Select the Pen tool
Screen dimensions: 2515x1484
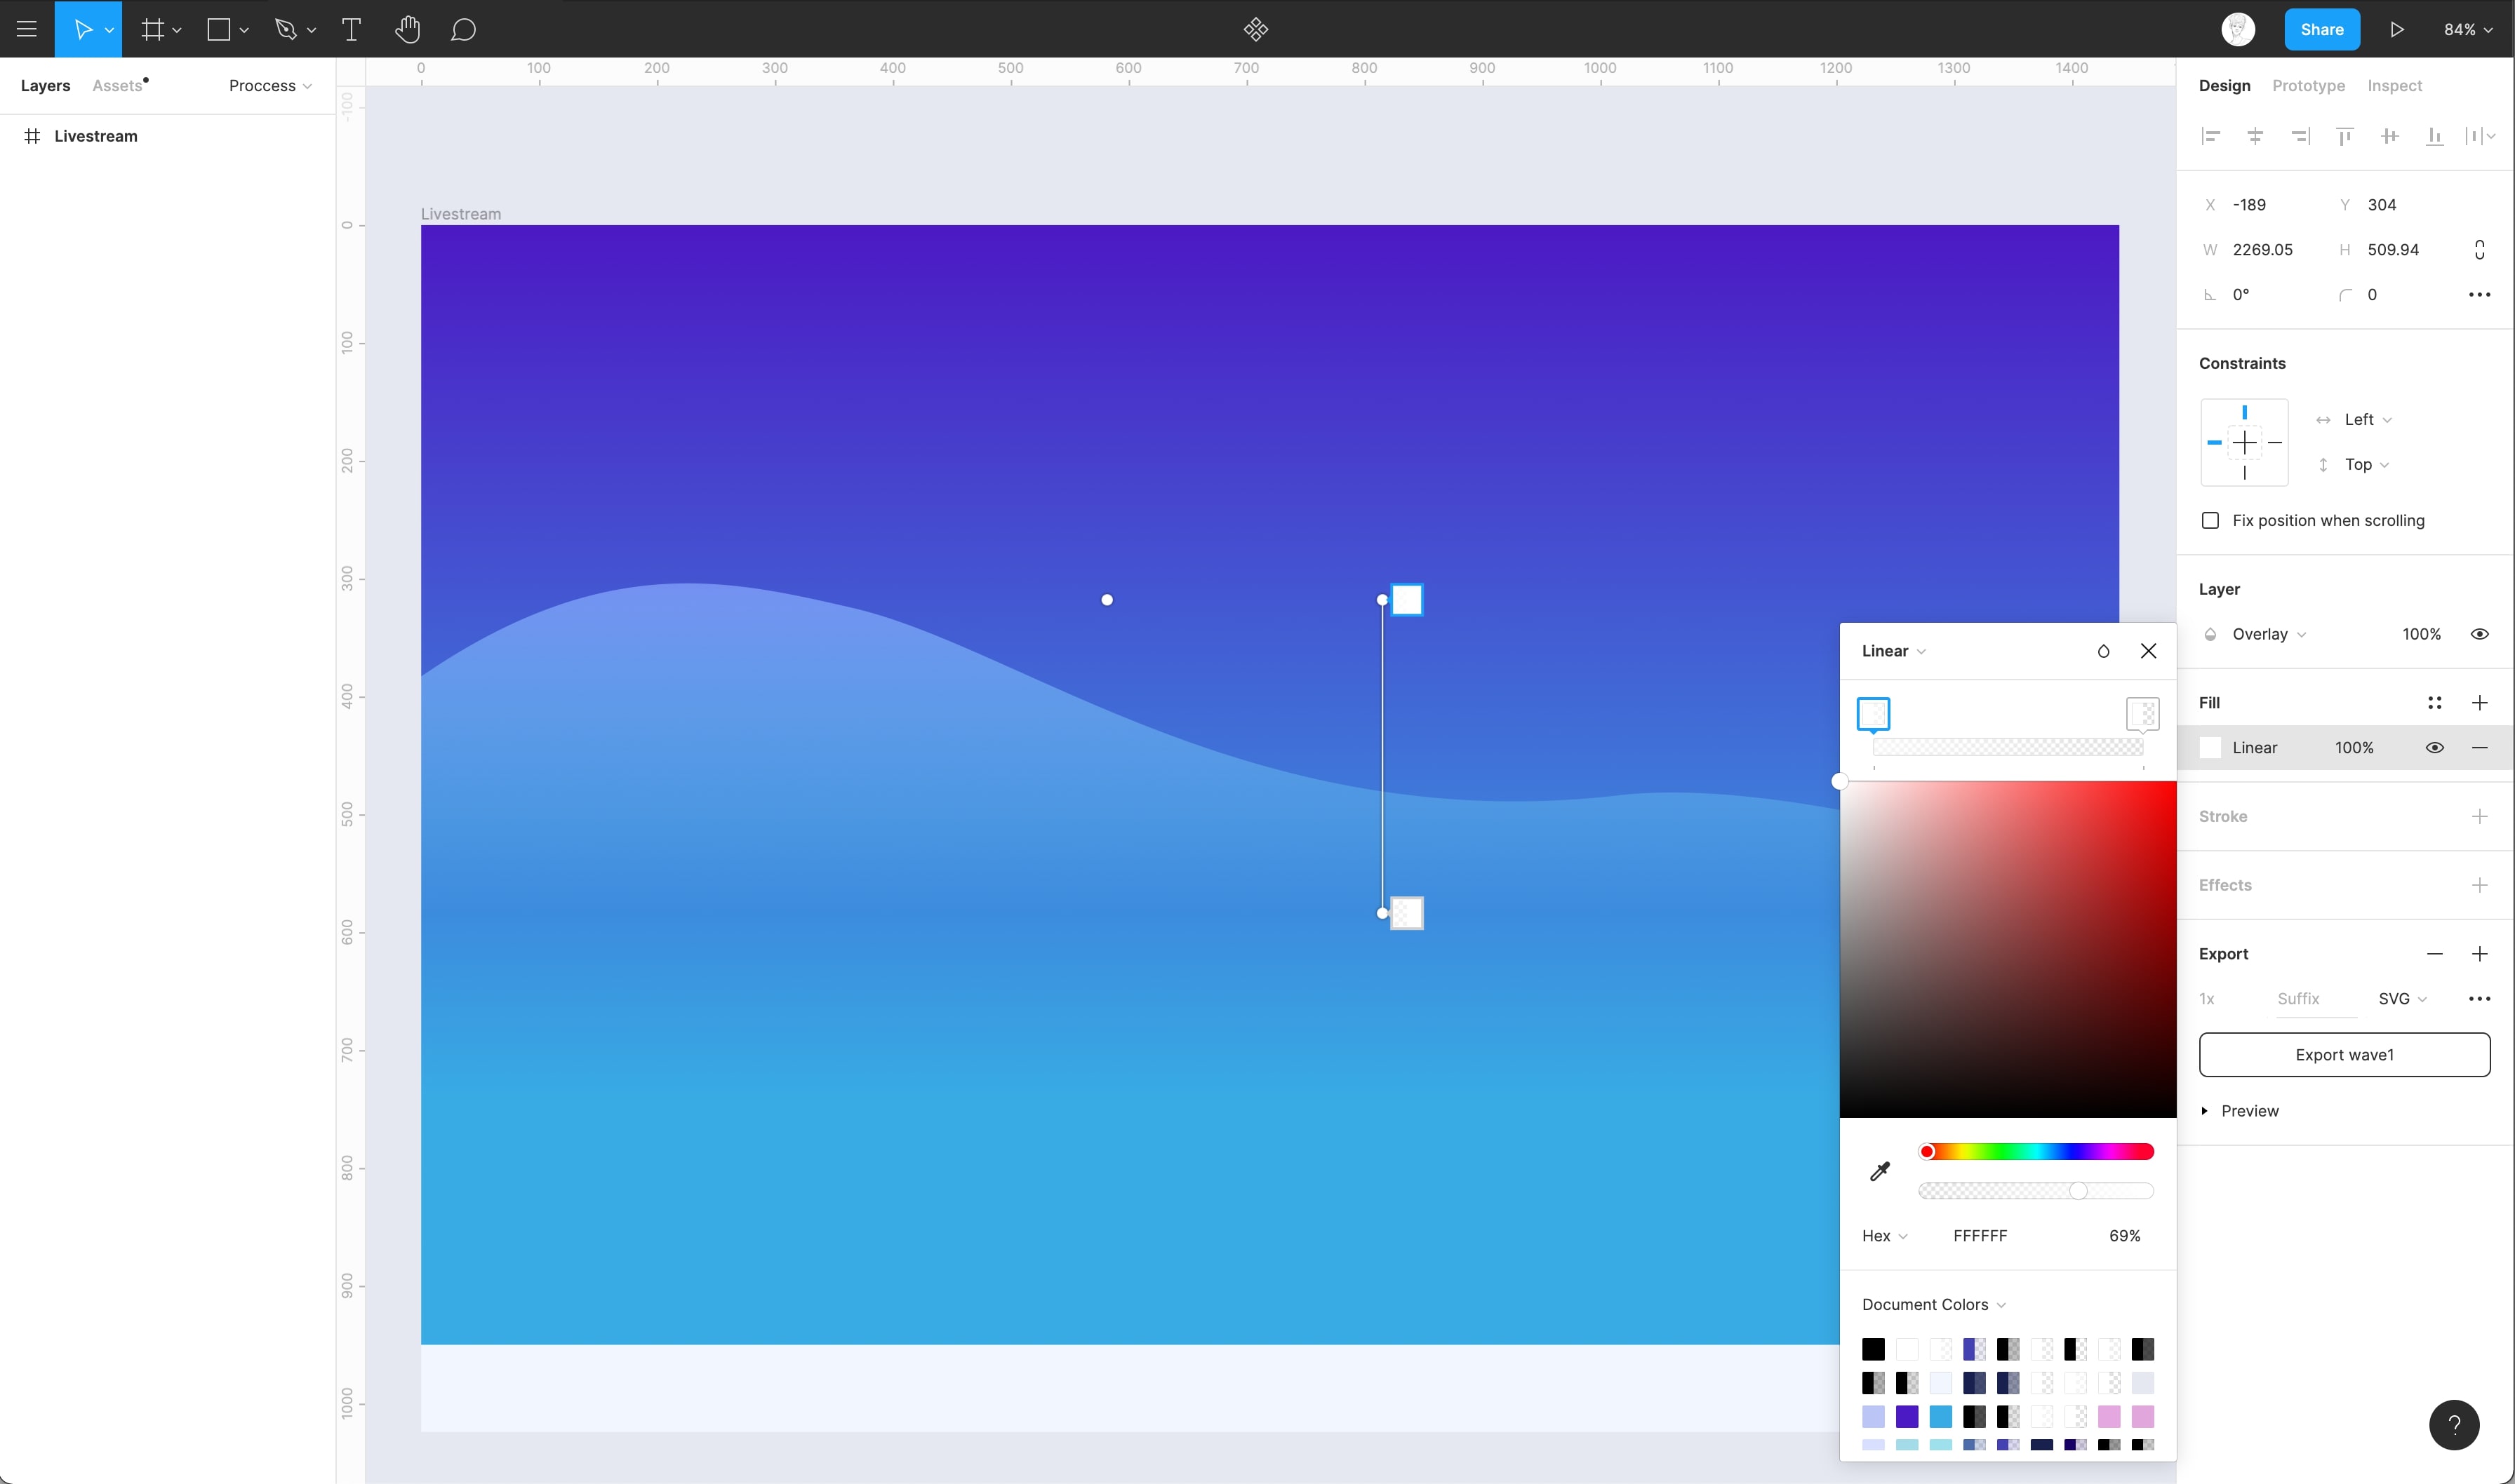click(x=286, y=29)
